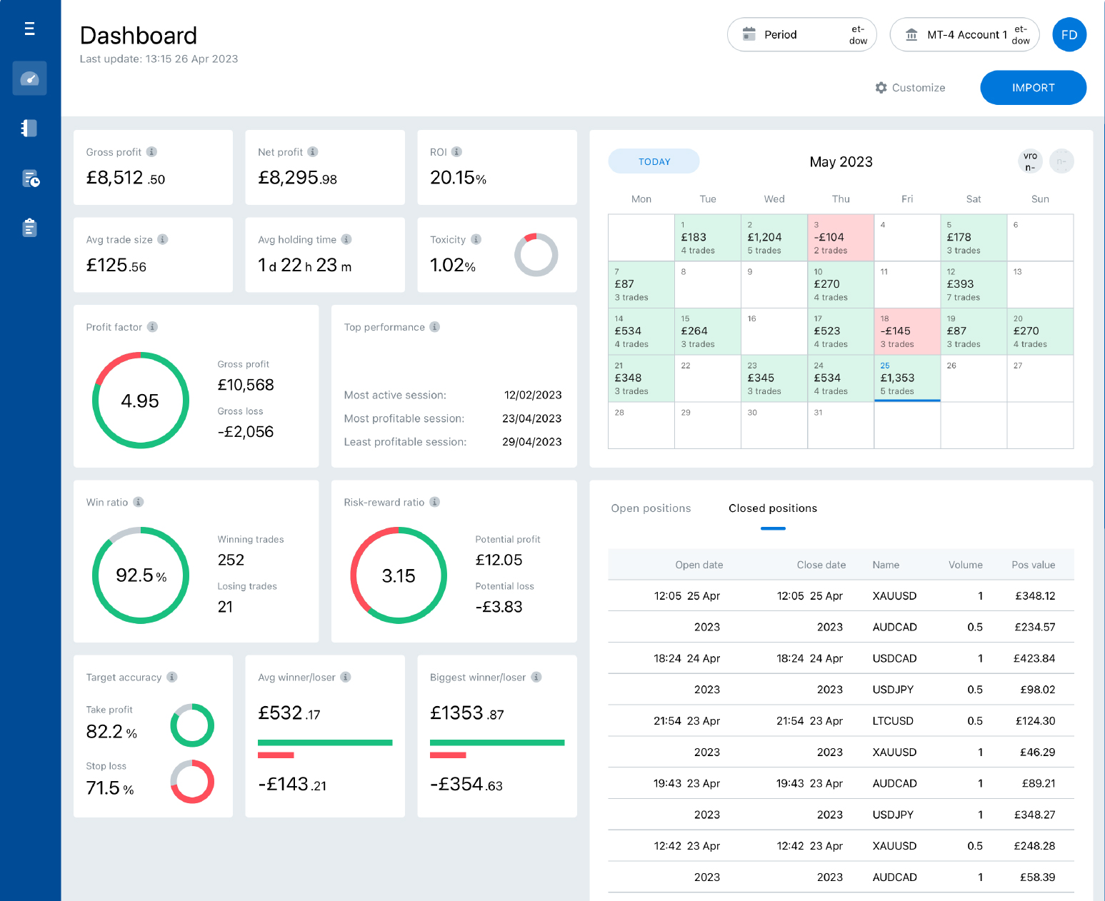The image size is (1105, 901).
Task: Open the trade history clock icon in sidebar
Action: tap(29, 178)
